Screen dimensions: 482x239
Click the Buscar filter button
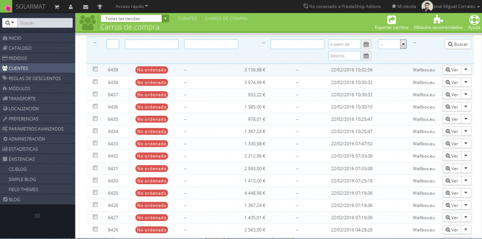pos(458,44)
